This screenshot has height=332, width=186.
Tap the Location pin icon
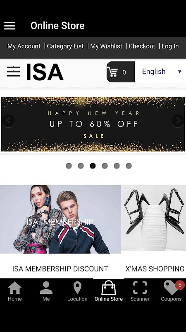point(77,288)
